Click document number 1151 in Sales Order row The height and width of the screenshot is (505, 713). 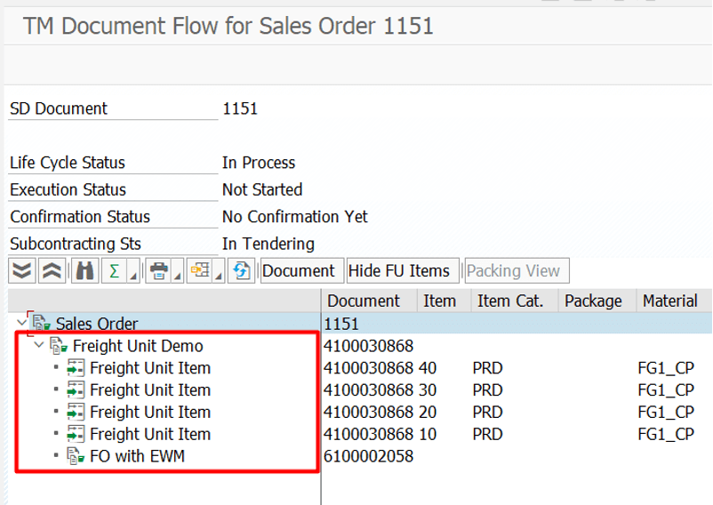[341, 325]
